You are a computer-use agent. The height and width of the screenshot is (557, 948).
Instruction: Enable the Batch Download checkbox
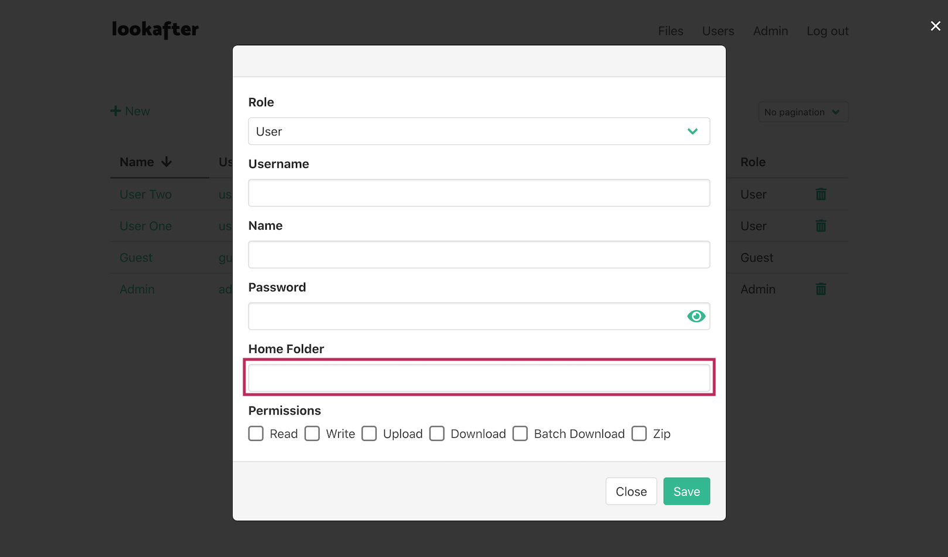pyautogui.click(x=520, y=434)
